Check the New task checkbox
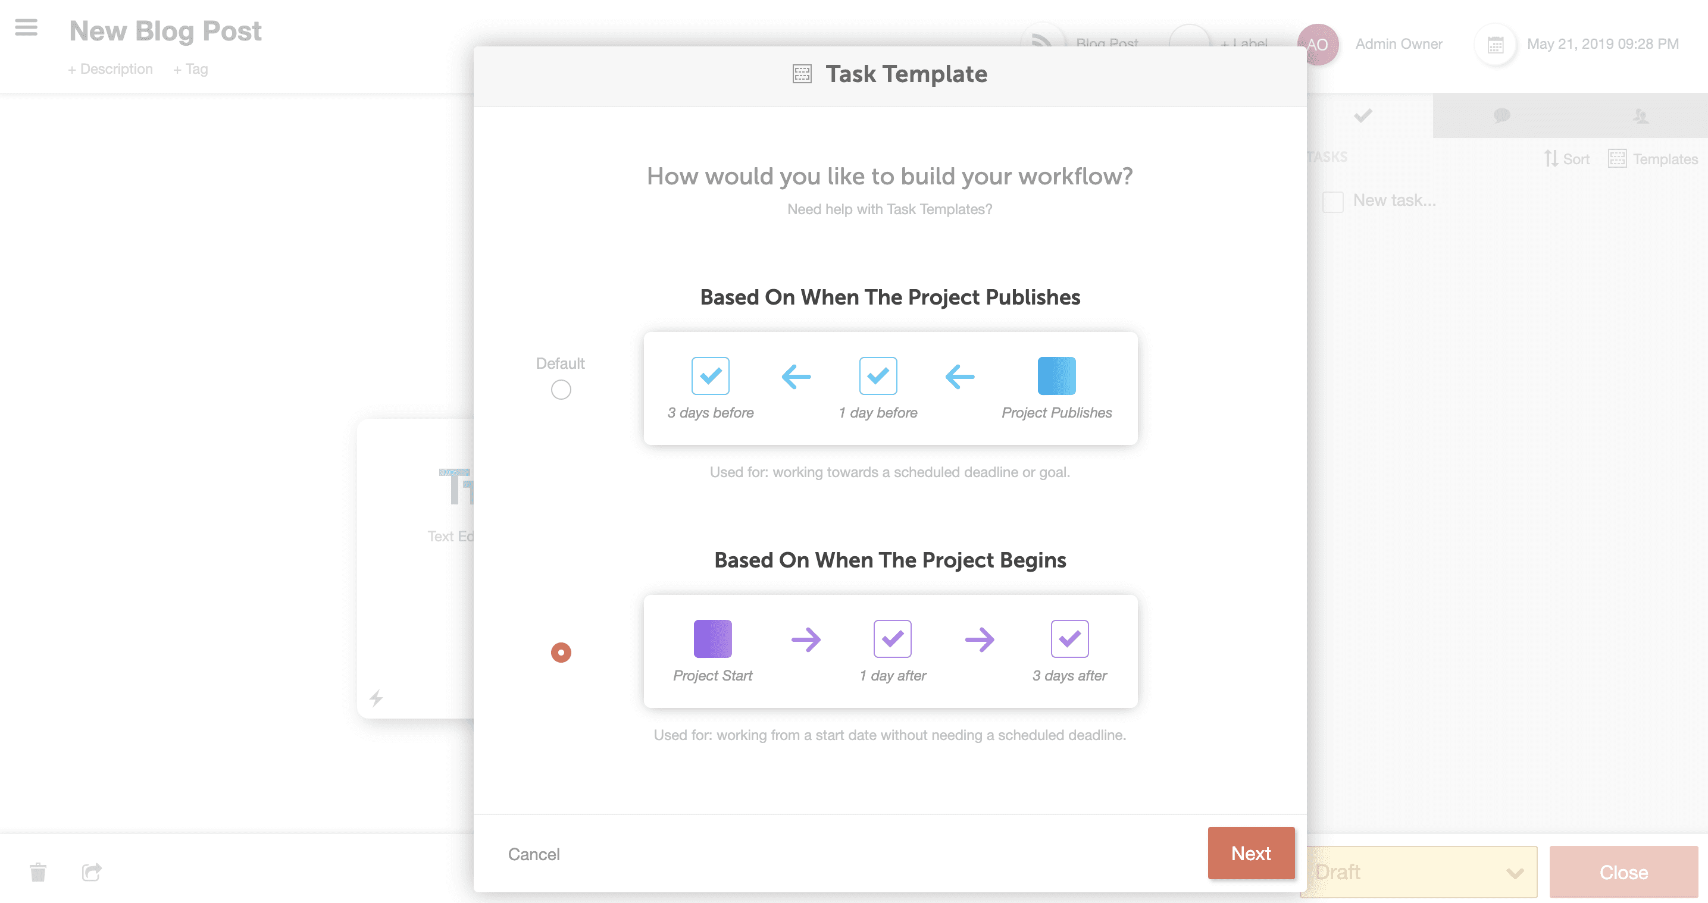The image size is (1708, 903). point(1332,202)
